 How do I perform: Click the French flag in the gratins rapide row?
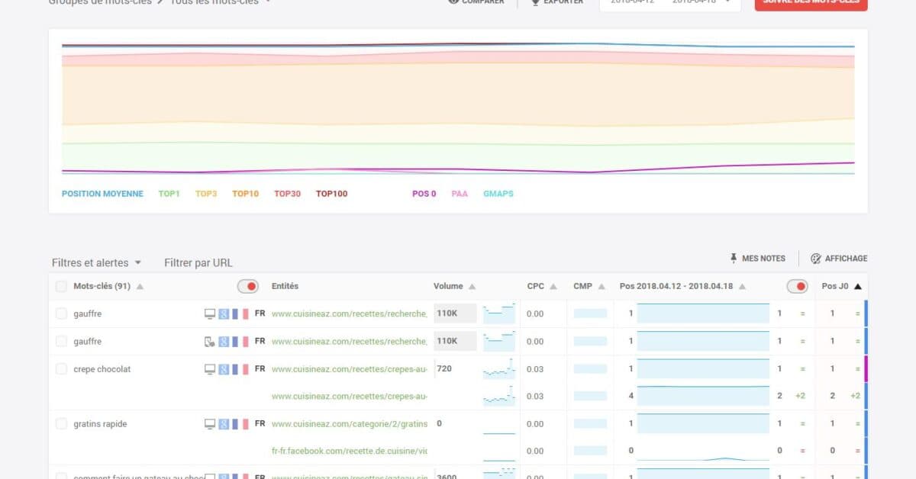(x=240, y=424)
